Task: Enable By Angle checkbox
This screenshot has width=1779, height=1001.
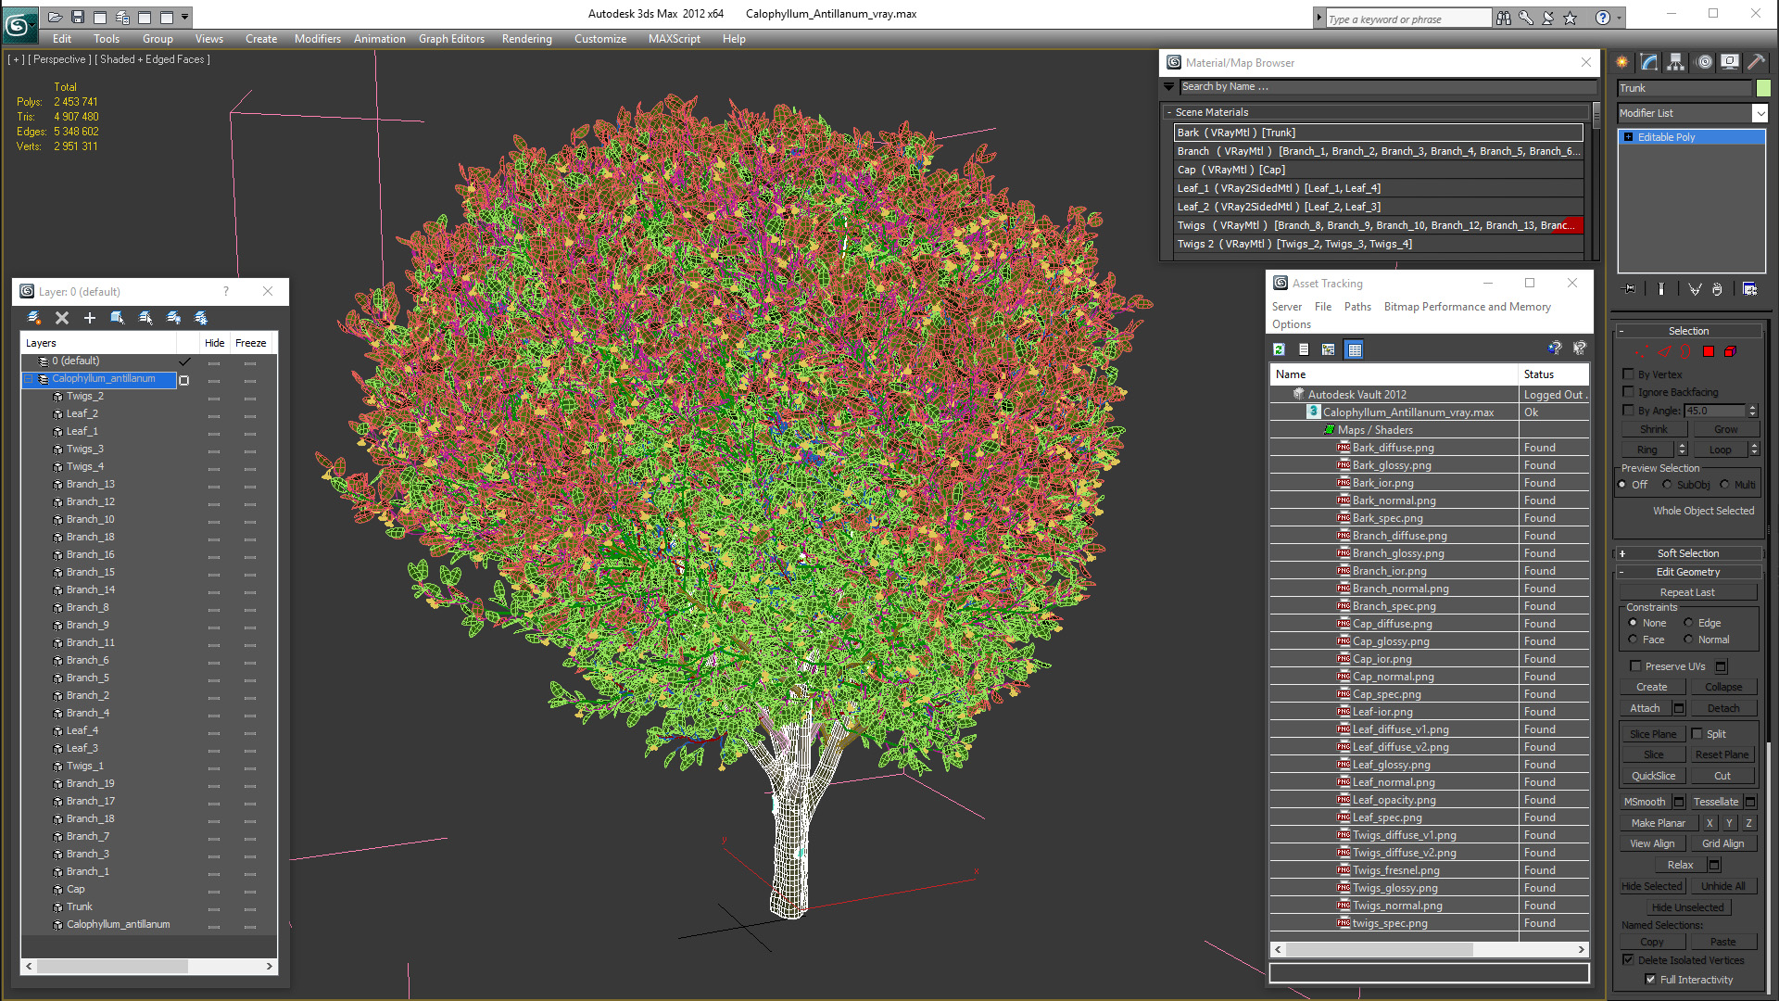Action: pyautogui.click(x=1628, y=410)
